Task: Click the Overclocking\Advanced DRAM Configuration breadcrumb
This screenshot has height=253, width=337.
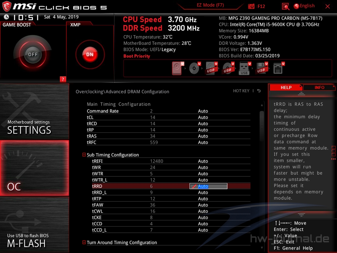Action: click(x=122, y=92)
